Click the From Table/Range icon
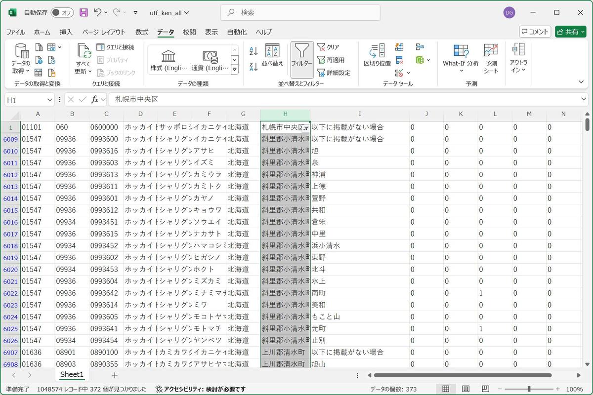593x395 pixels. click(39, 73)
